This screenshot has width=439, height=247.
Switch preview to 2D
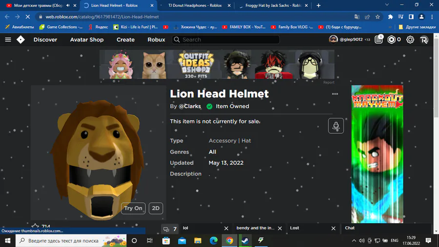click(x=156, y=208)
